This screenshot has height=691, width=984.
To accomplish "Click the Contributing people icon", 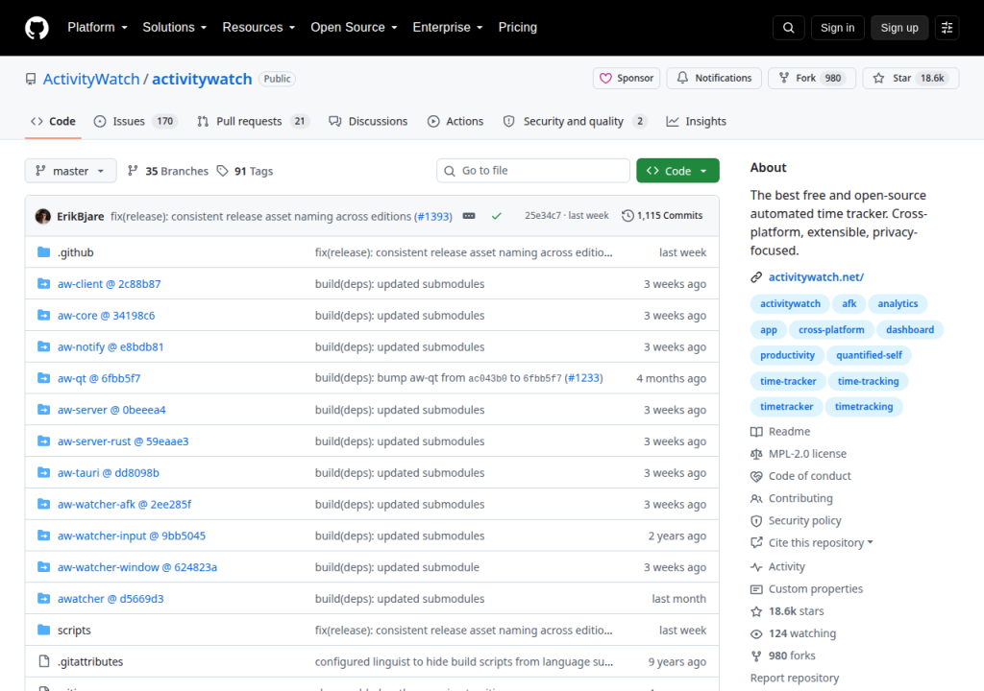I will [756, 498].
